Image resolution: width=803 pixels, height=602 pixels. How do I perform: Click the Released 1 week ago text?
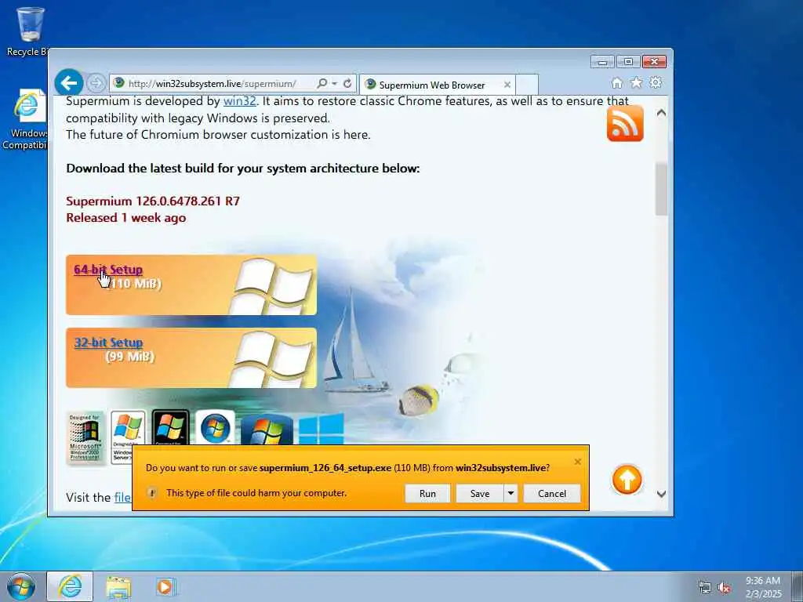point(126,218)
